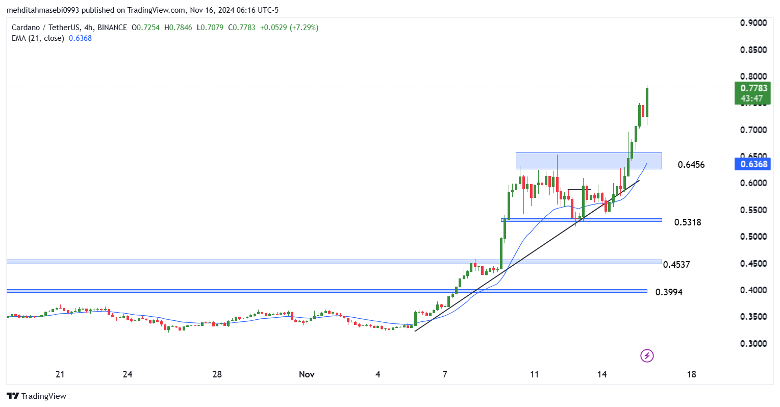Viewport: 780px width, 407px height.
Task: Click the 0.8500 price axis label
Action: pos(753,50)
